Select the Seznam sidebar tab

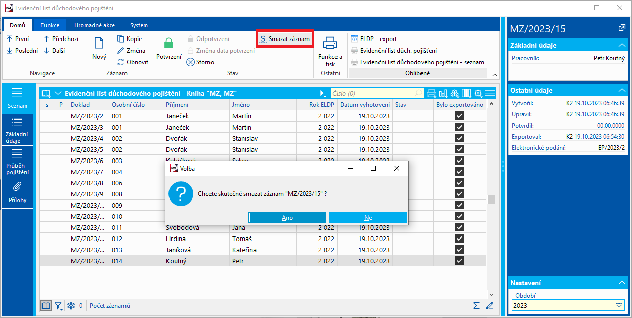(17, 98)
